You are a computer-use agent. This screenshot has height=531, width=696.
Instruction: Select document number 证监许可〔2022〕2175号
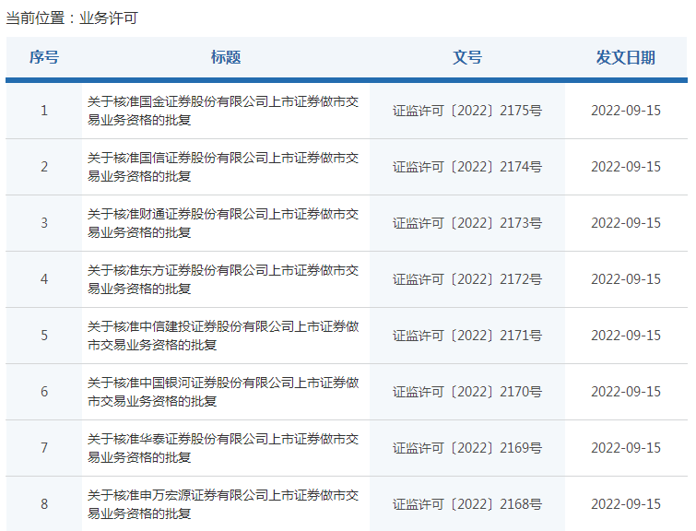pos(467,111)
